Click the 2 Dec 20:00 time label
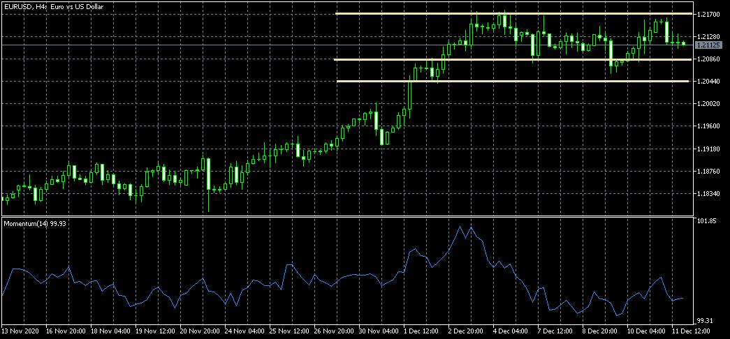This screenshot has width=730, height=339. pos(467,331)
